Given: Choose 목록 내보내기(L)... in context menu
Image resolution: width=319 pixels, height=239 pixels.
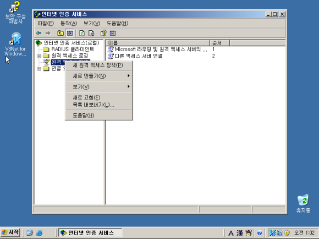Looking at the screenshot, I should (x=99, y=105).
